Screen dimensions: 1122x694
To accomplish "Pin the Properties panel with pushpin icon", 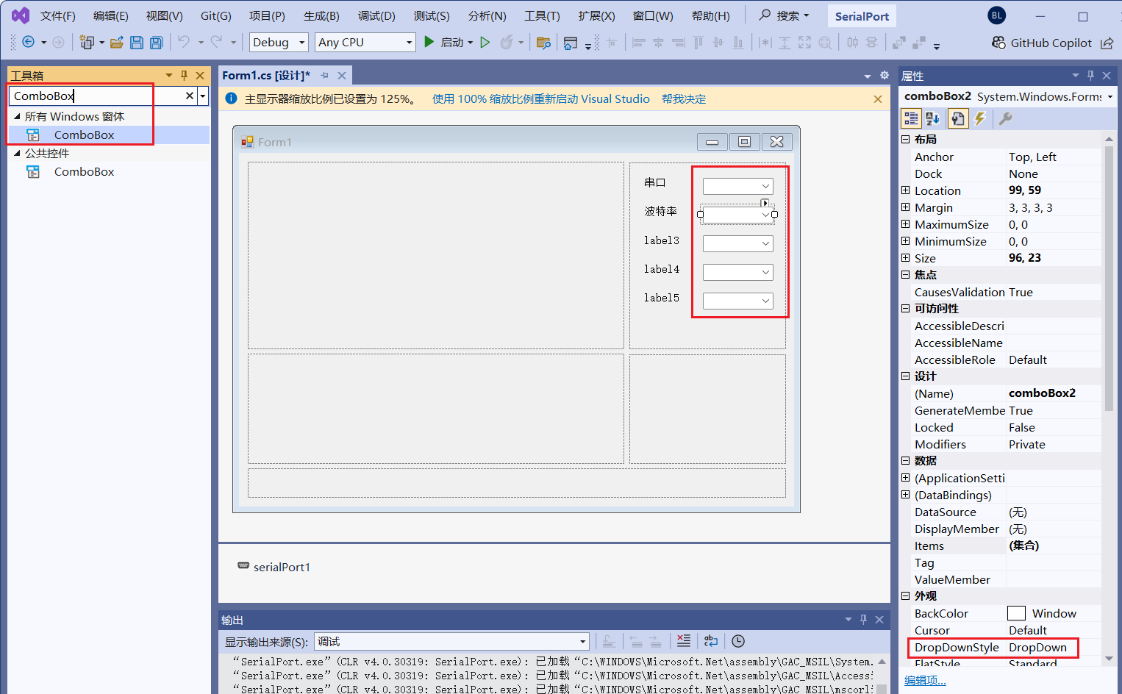I will coord(1090,75).
